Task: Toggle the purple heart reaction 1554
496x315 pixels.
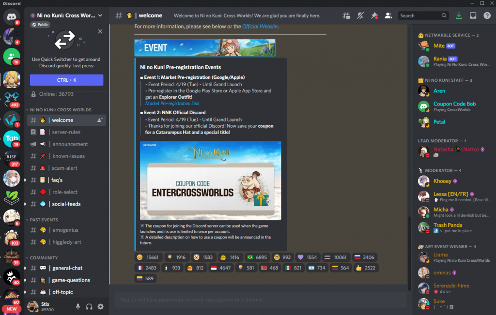Action: coord(307,257)
